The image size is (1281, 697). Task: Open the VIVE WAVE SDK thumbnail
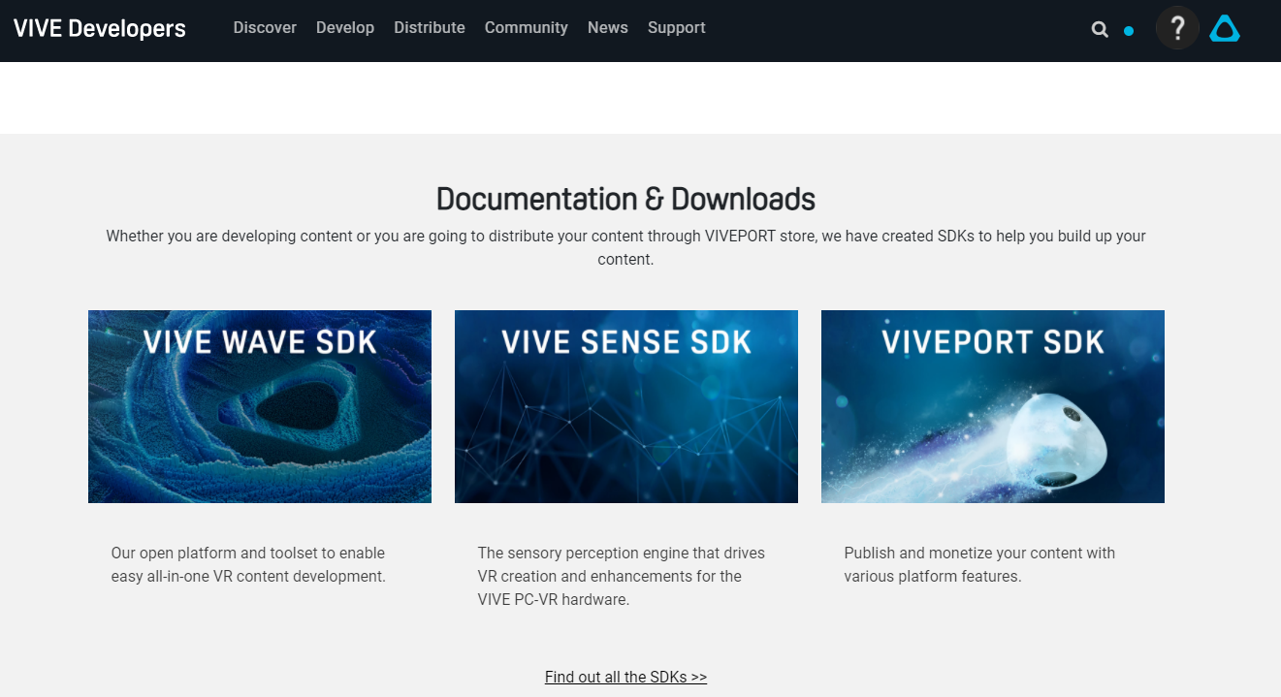click(260, 406)
